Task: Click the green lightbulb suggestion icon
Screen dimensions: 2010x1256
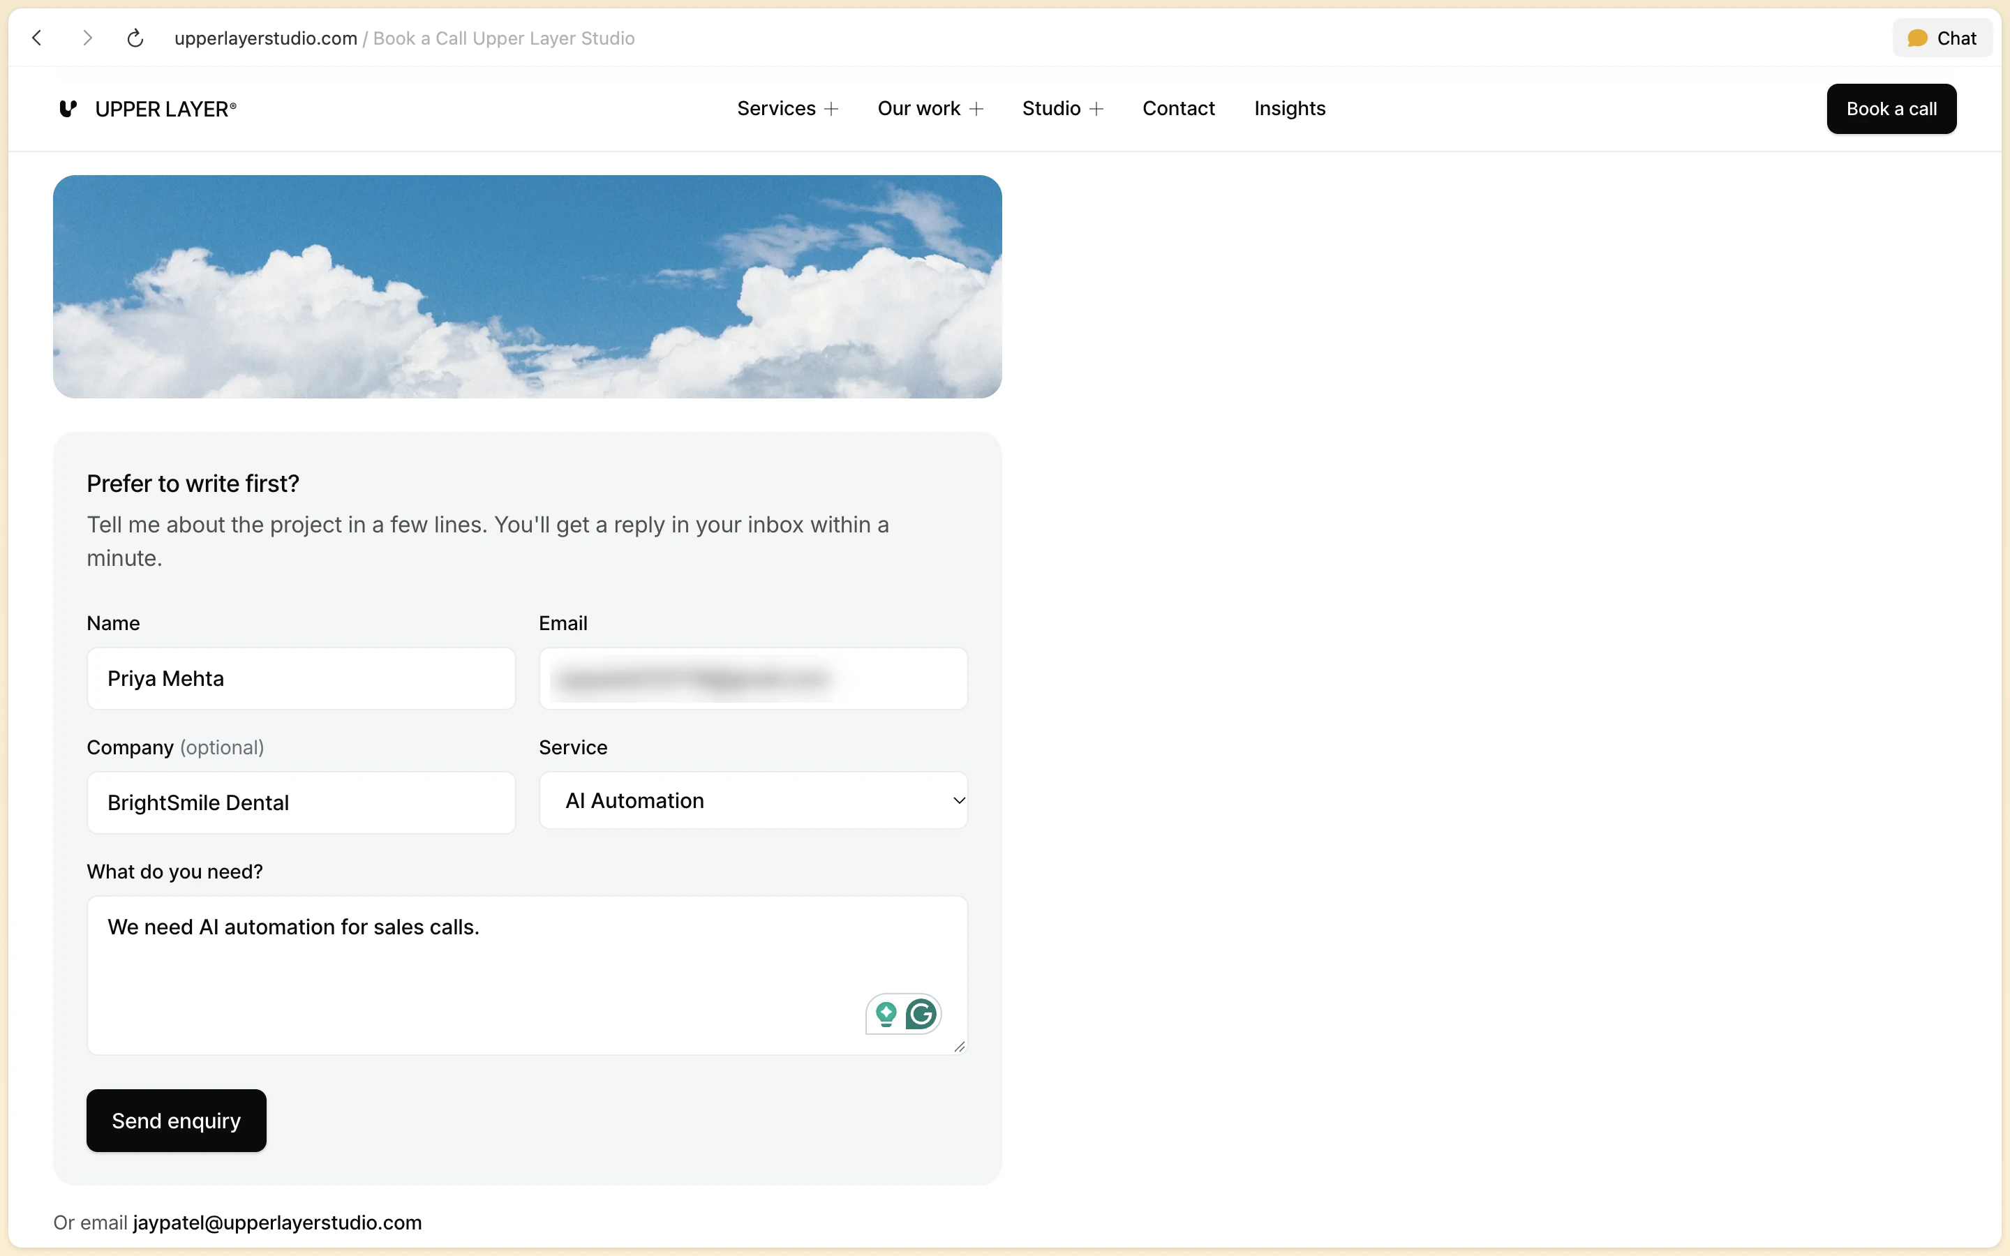Action: pos(886,1015)
